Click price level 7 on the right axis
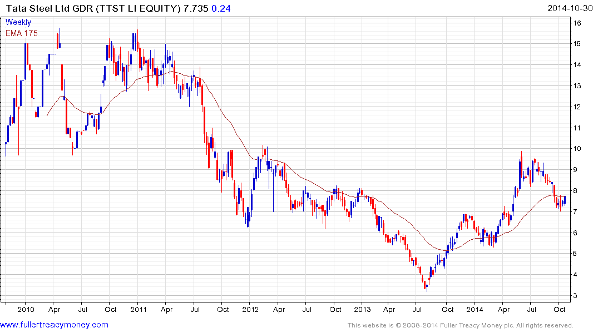This screenshot has height=333, width=598. (576, 211)
